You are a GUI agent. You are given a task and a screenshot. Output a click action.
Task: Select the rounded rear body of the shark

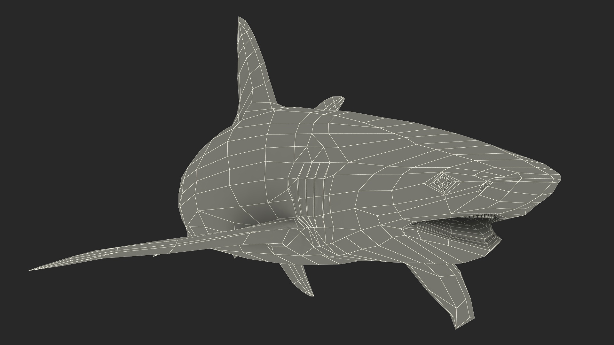(205, 179)
